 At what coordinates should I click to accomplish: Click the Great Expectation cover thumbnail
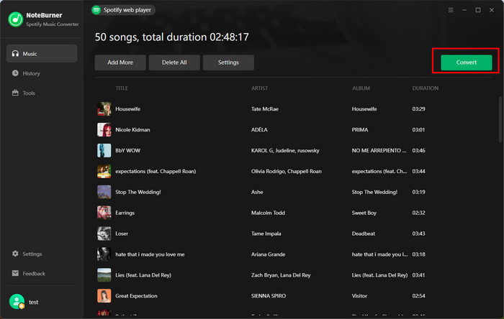[104, 295]
